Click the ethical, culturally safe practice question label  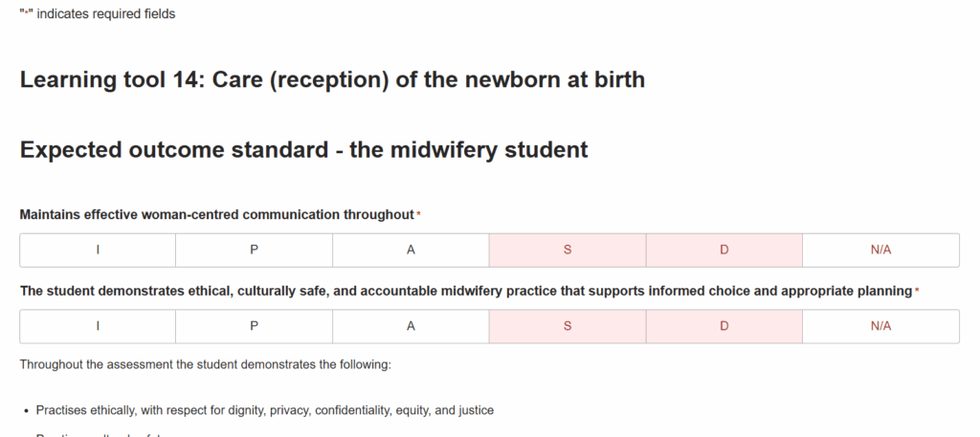465,291
